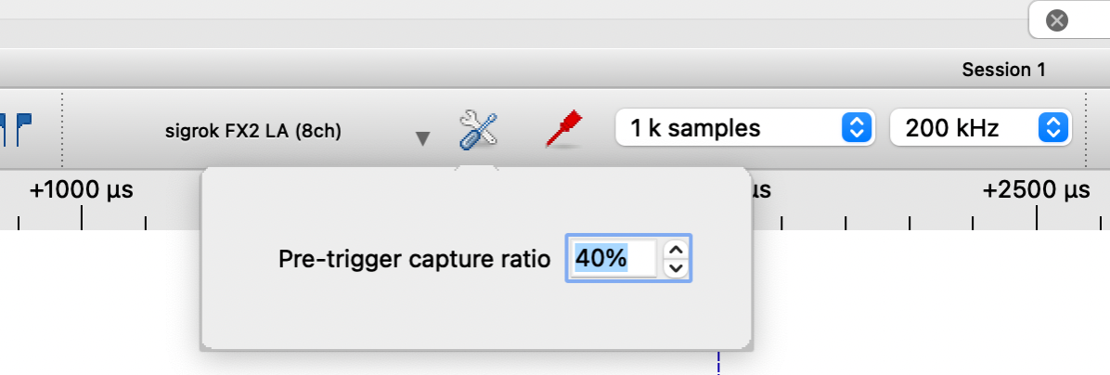The height and width of the screenshot is (375, 1110).
Task: Click the dotted toolbar handle right of 200 kHz
Action: (1087, 129)
